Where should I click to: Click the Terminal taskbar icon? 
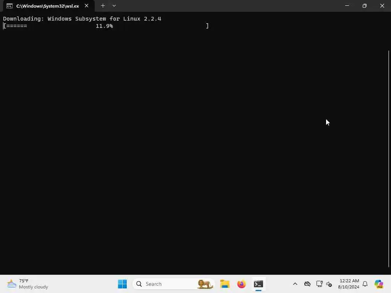point(259,284)
